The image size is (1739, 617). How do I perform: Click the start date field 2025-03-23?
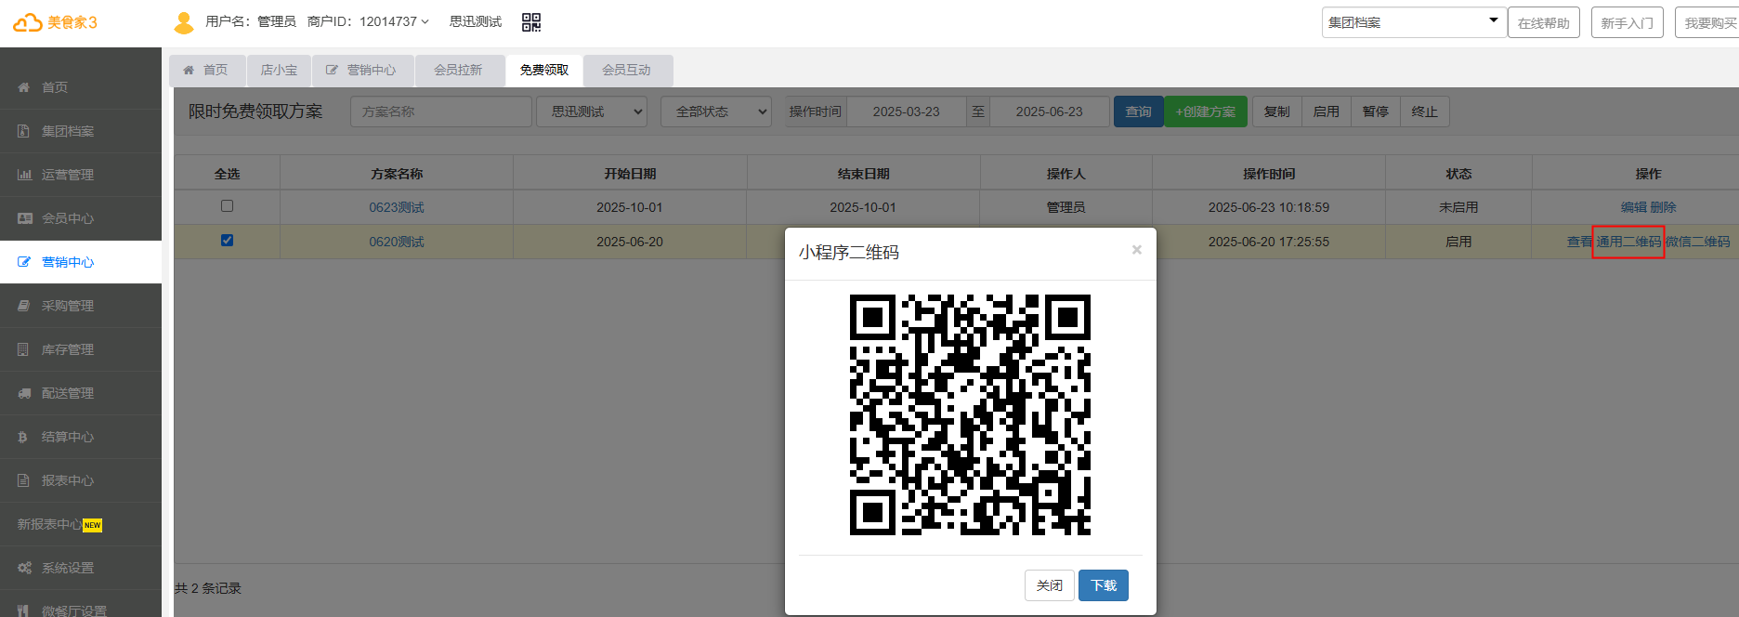click(x=907, y=112)
